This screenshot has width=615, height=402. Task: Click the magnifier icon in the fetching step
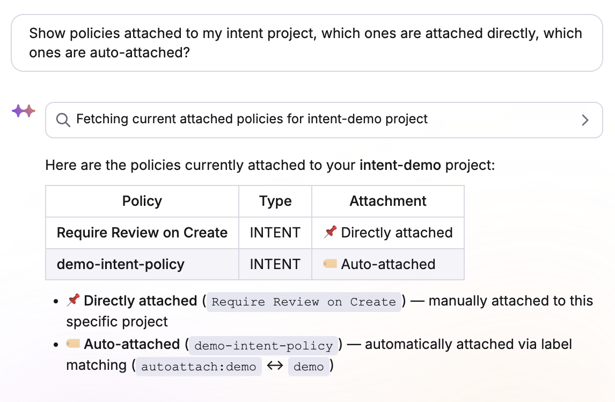pyautogui.click(x=63, y=120)
